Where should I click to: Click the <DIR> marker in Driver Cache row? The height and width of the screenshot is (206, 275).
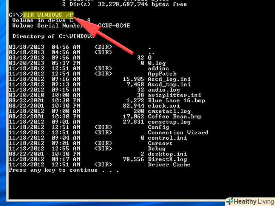(x=103, y=164)
